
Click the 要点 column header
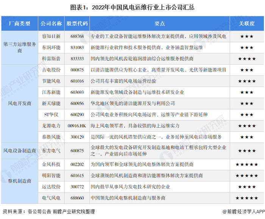(159, 23)
